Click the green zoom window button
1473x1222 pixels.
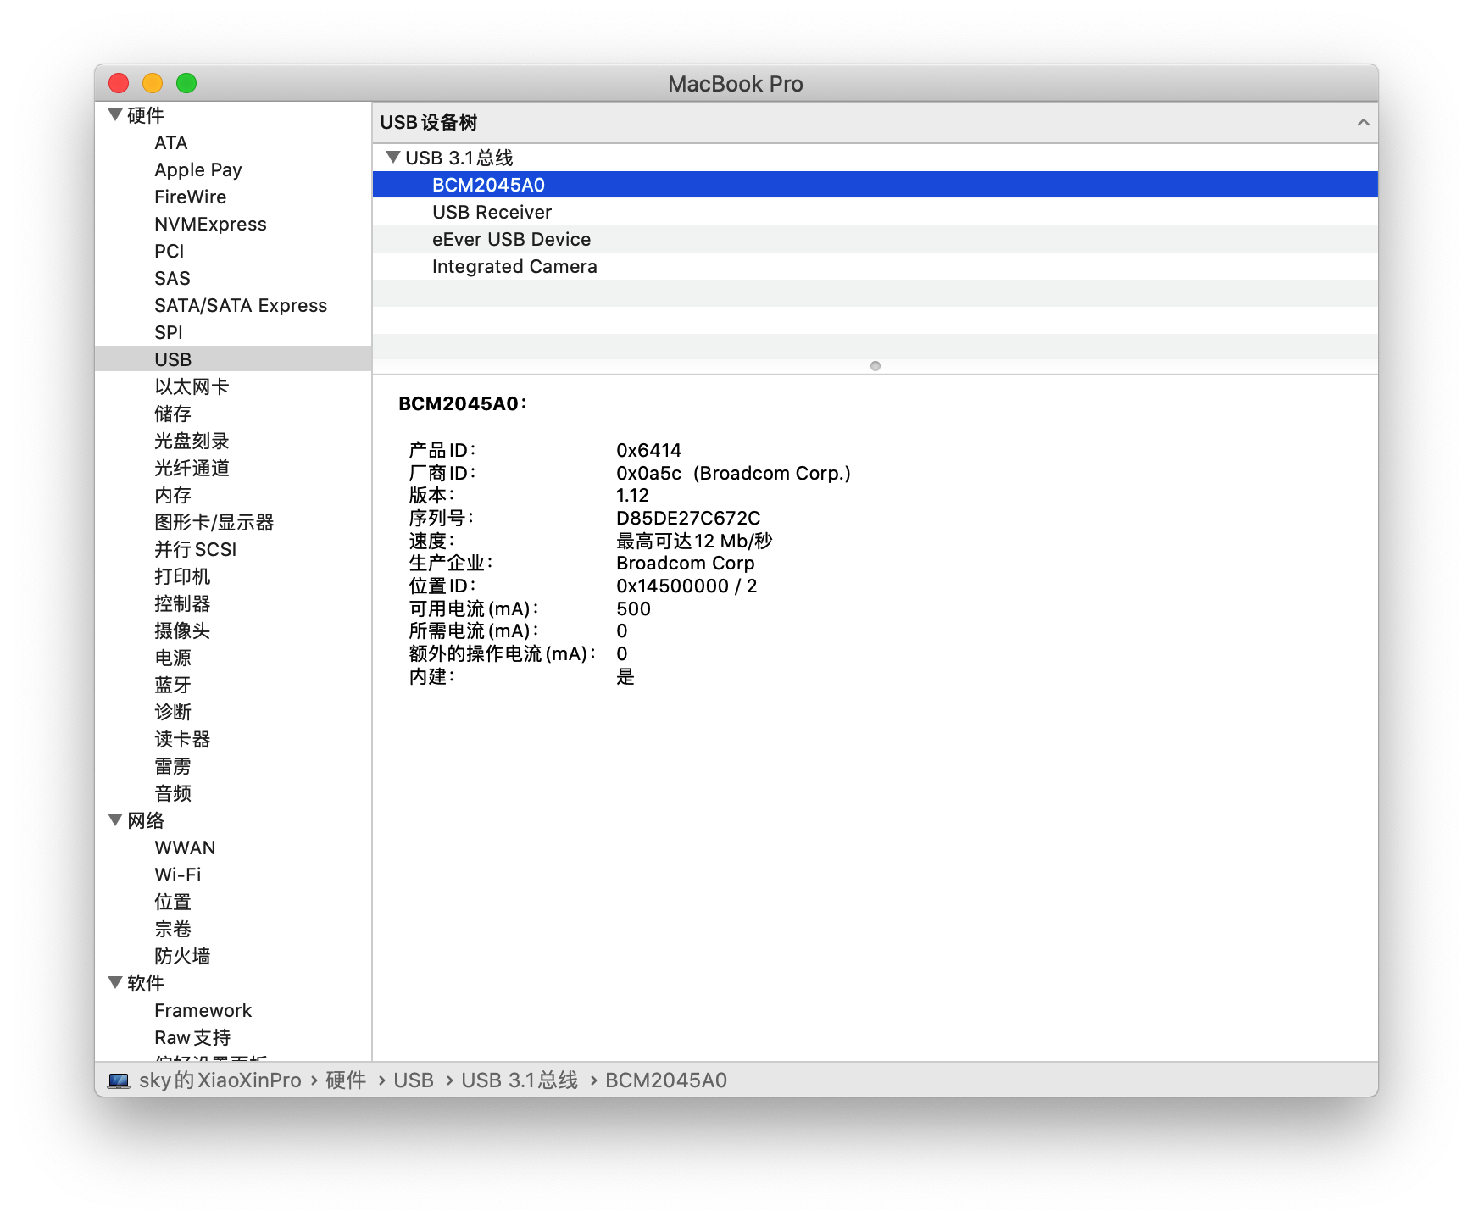coord(186,83)
